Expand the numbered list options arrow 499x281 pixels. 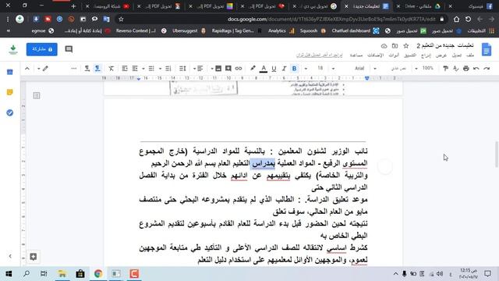click(160, 69)
